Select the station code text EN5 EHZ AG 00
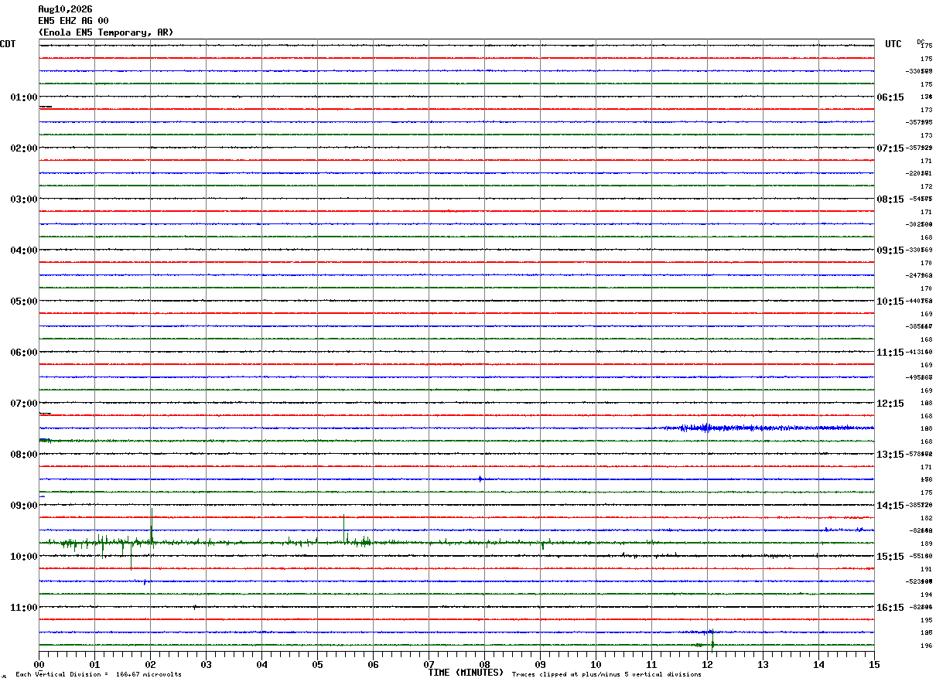The width and height of the screenshot is (936, 685). coord(73,21)
